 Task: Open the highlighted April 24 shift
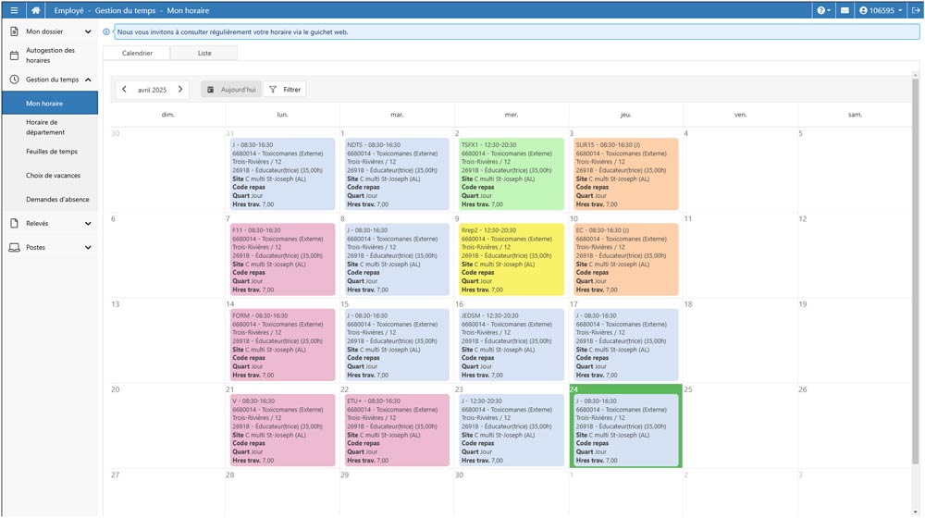click(x=625, y=430)
